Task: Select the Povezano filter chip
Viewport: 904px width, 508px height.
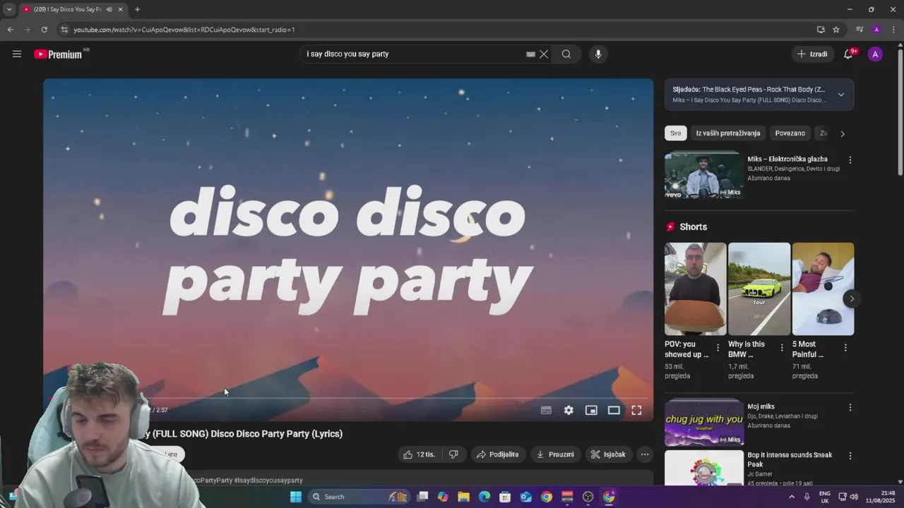Action: (790, 133)
